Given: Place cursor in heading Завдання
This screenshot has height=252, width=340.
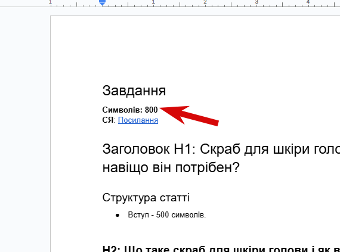Looking at the screenshot, I should (134, 91).
